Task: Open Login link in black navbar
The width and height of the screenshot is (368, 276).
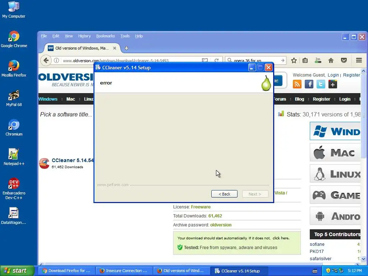Action: point(345,99)
